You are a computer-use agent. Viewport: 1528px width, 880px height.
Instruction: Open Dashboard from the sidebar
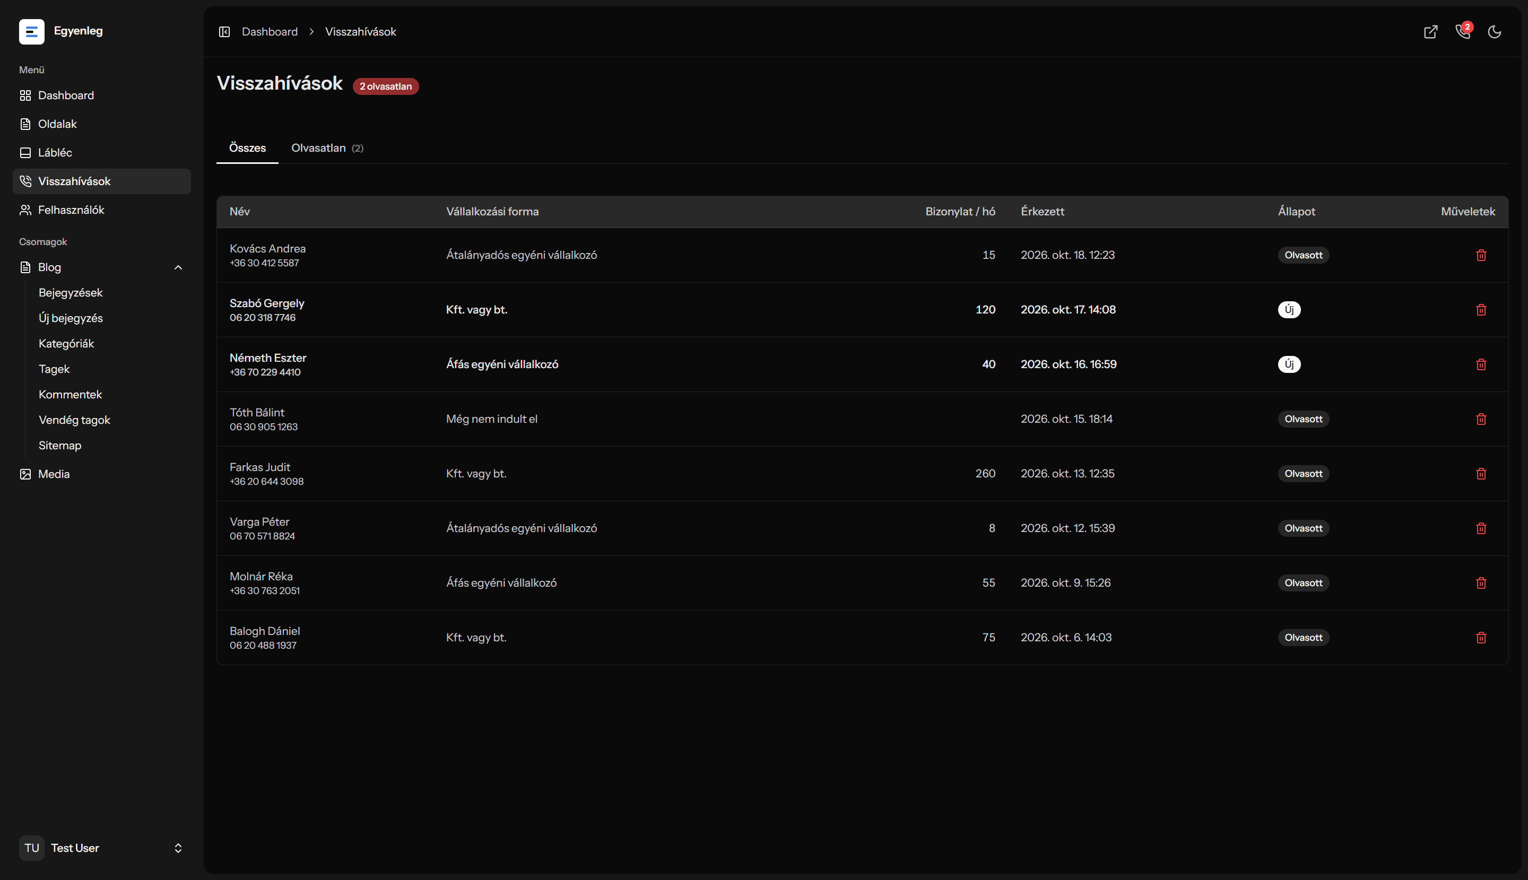coord(101,95)
